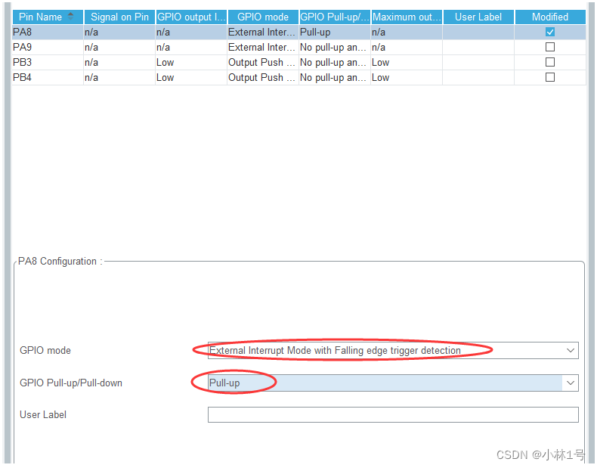597x468 pixels.
Task: Click PB3 GPIO output level Low cell
Action: (191, 63)
